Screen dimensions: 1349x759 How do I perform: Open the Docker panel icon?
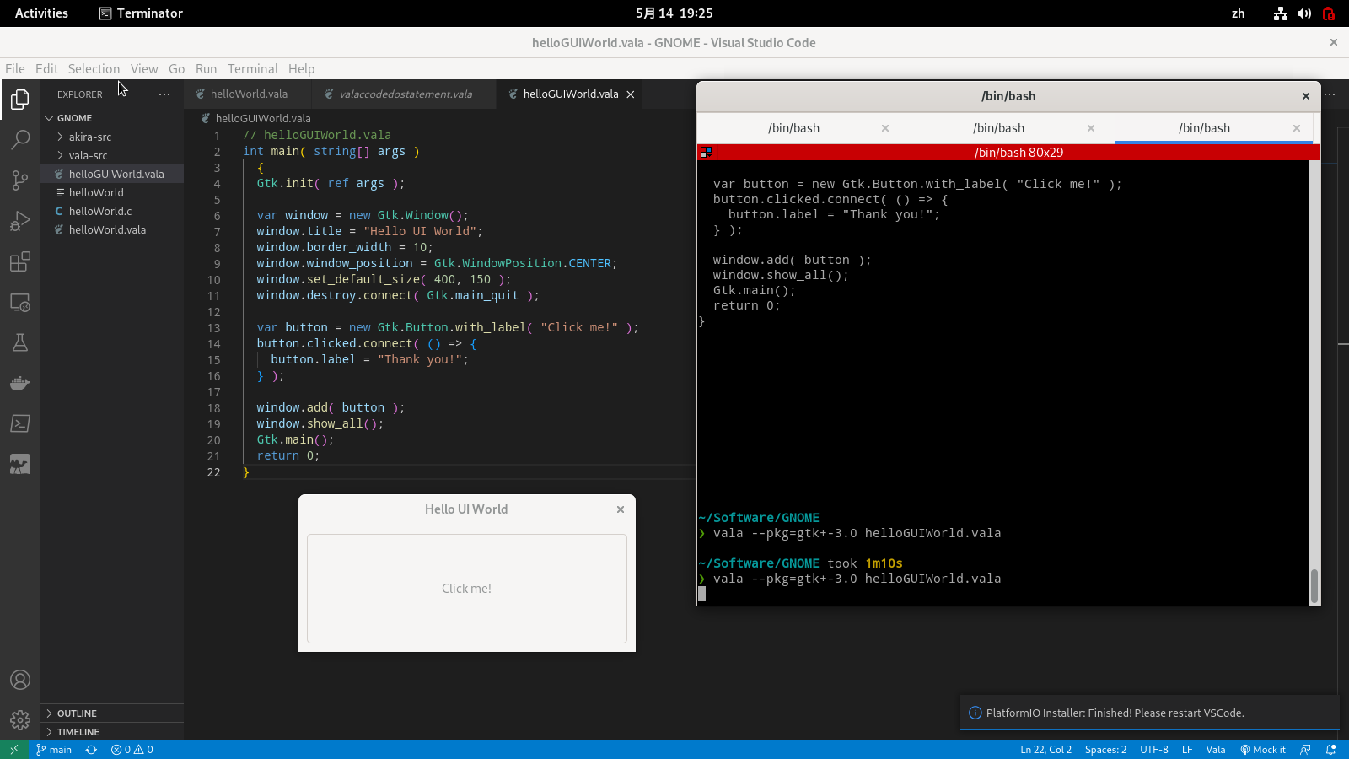[20, 384]
